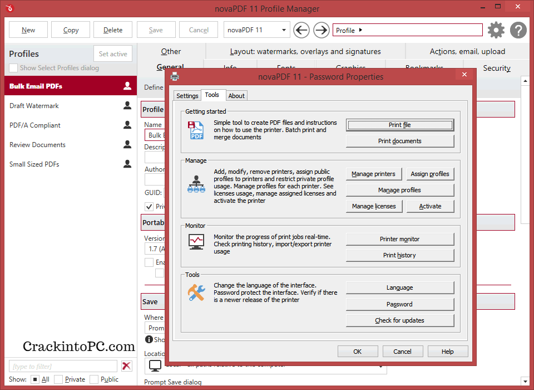
Task: Click the forward navigation arrow icon
Action: [x=321, y=30]
